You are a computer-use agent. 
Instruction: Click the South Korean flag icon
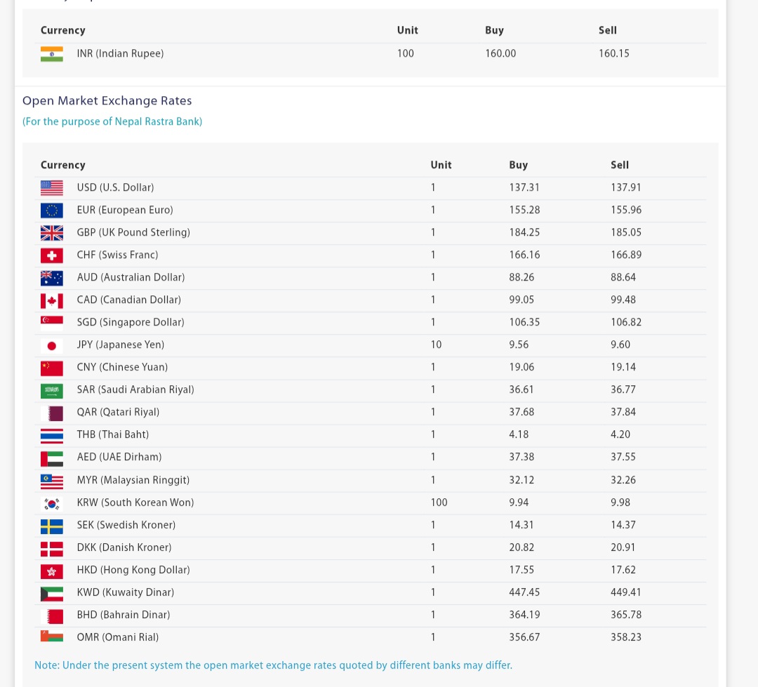click(x=52, y=503)
